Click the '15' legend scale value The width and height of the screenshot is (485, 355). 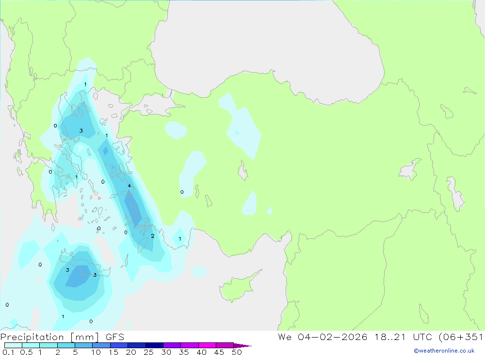(x=113, y=352)
